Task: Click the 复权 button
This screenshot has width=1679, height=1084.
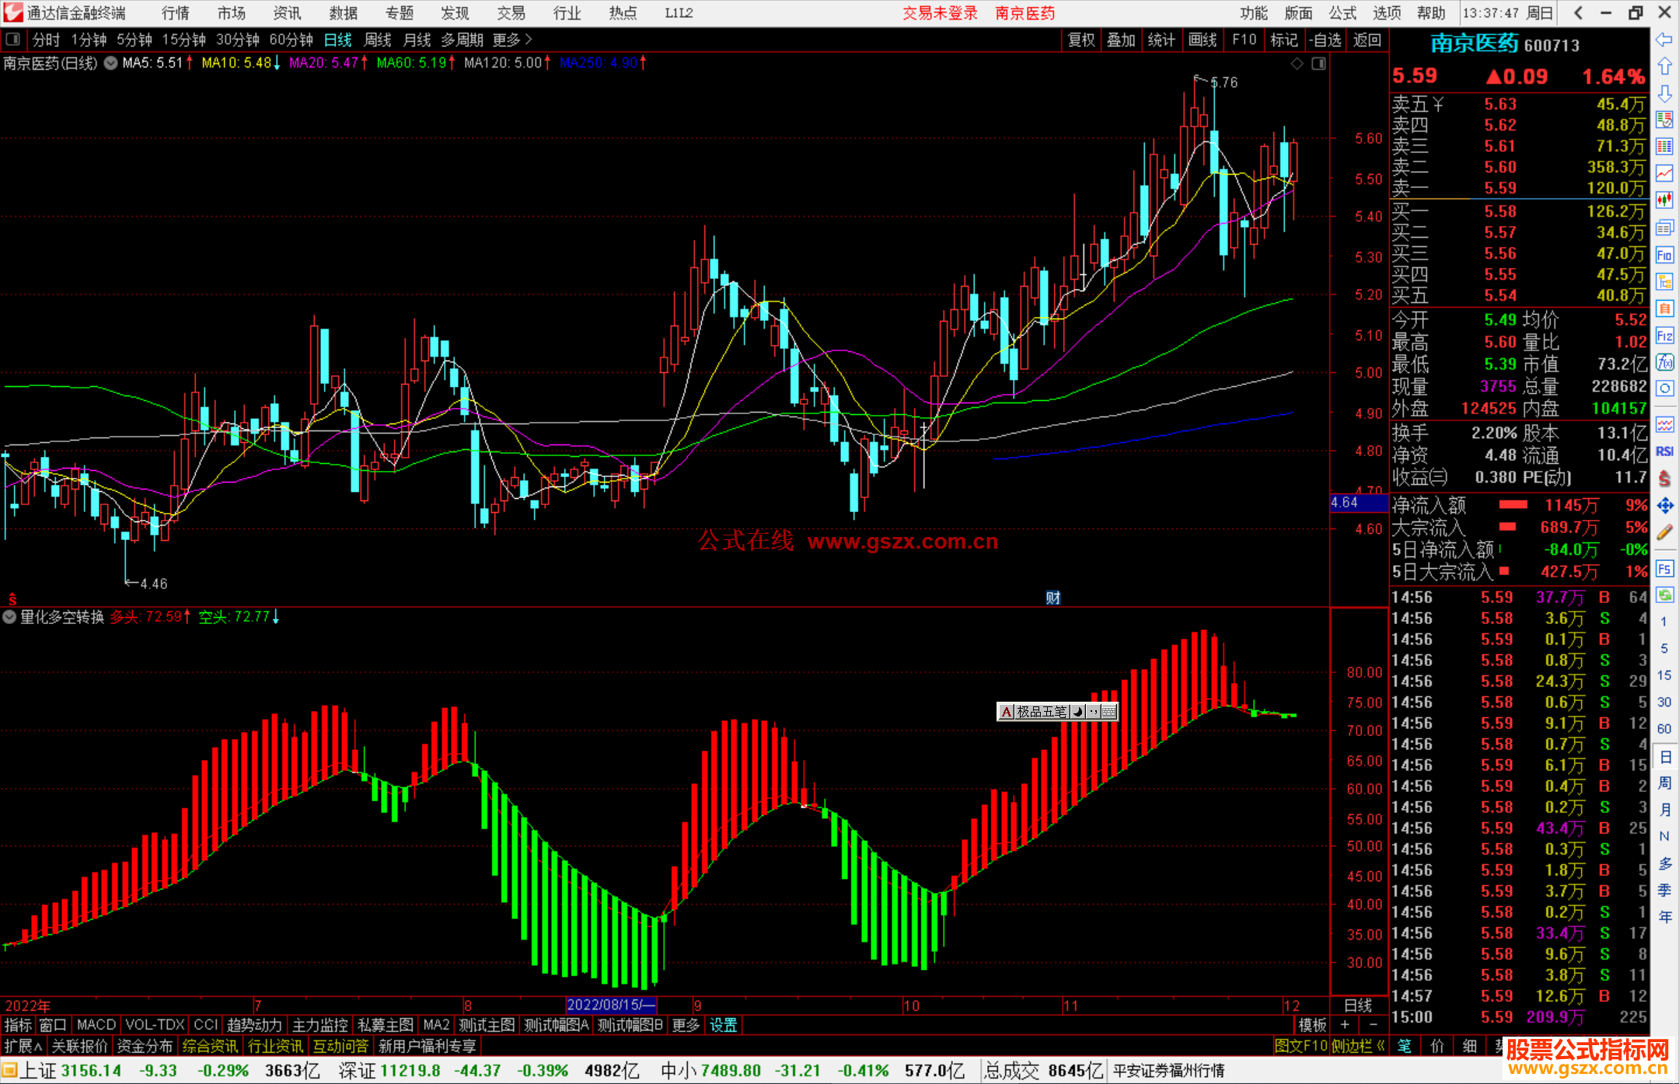Action: tap(1080, 40)
